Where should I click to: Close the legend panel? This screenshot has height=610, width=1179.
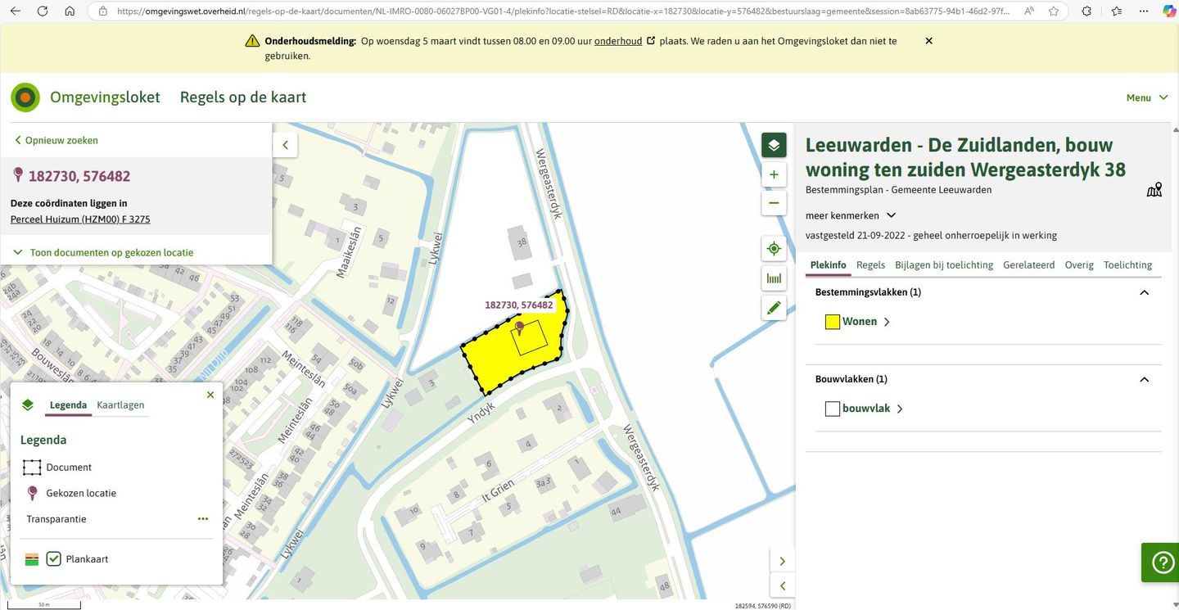210,395
